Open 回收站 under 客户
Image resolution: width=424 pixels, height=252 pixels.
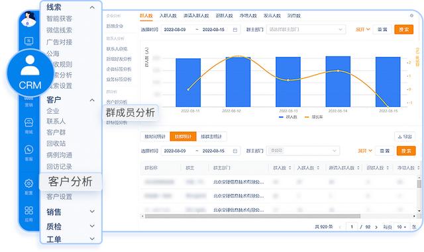coord(56,144)
